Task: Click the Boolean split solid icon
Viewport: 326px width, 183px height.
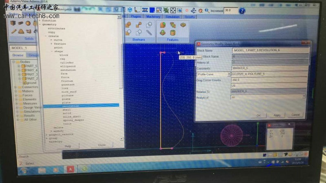Action: (139, 33)
